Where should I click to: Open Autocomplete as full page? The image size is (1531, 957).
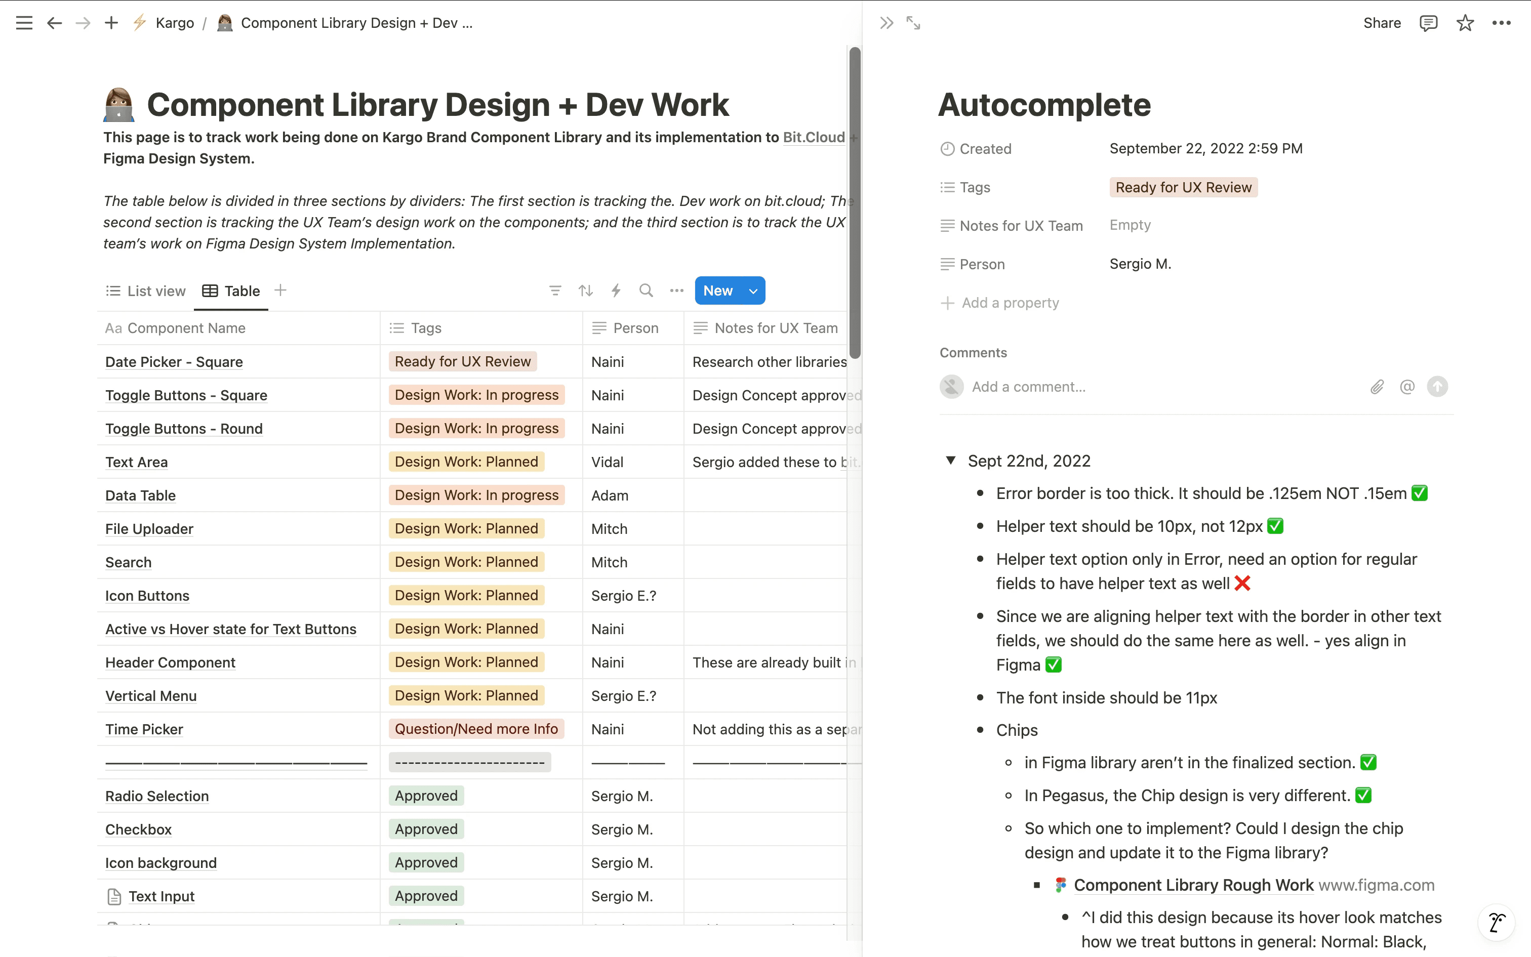tap(913, 23)
